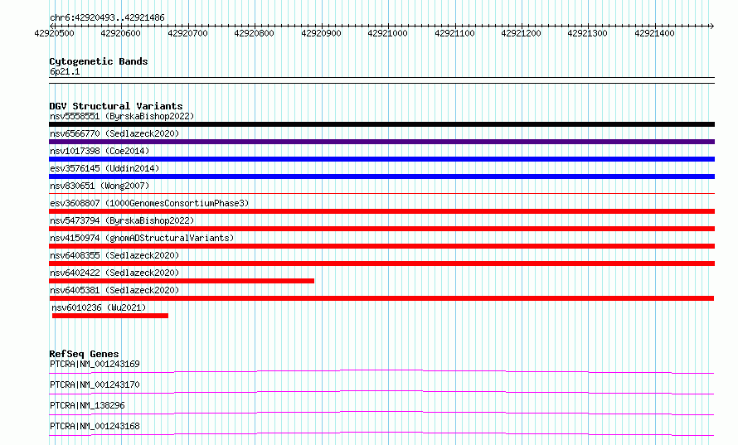
Task: Open variant nsv6010236 (Wu2021) label
Action: click(99, 307)
